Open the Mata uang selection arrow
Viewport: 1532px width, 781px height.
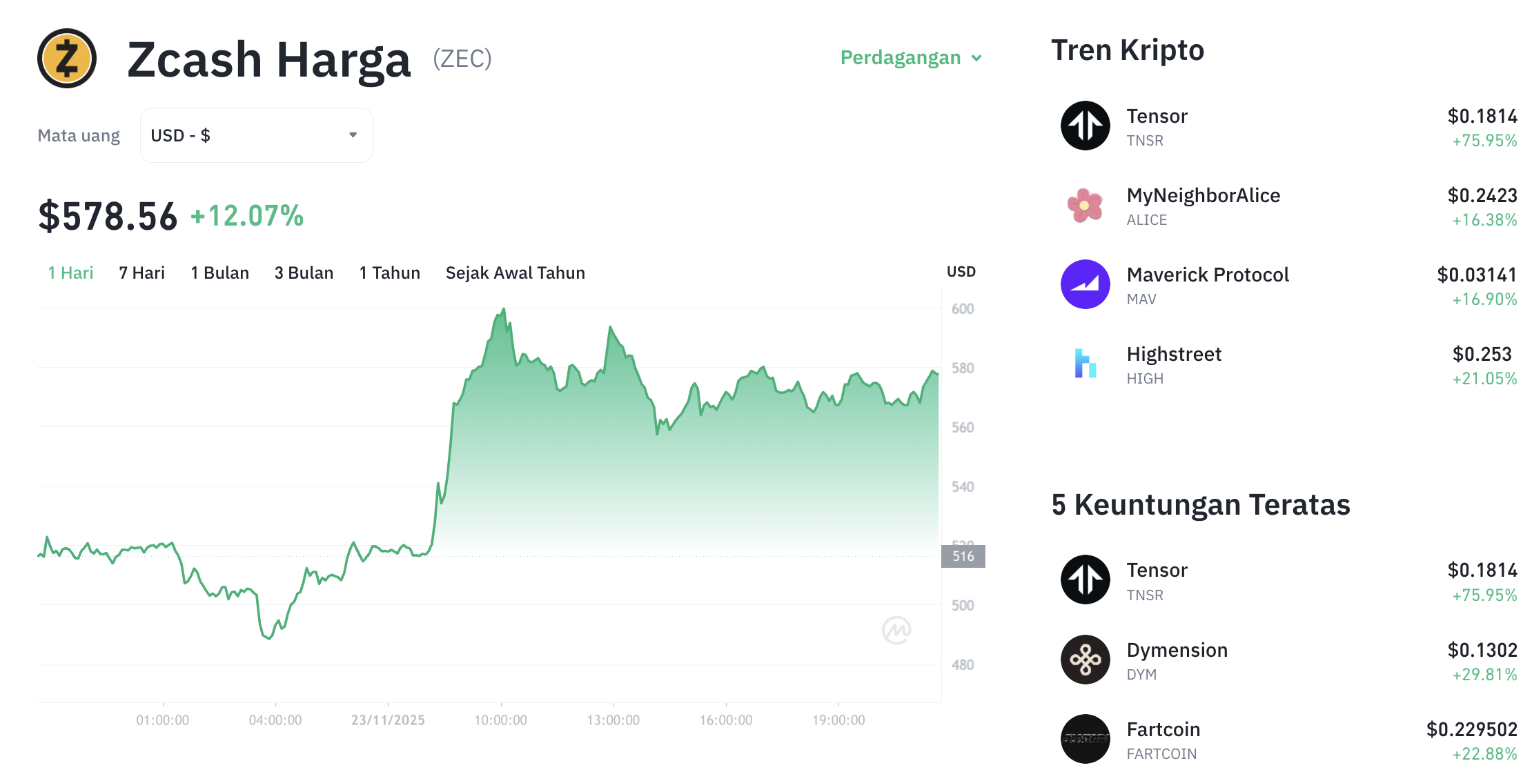(x=353, y=135)
